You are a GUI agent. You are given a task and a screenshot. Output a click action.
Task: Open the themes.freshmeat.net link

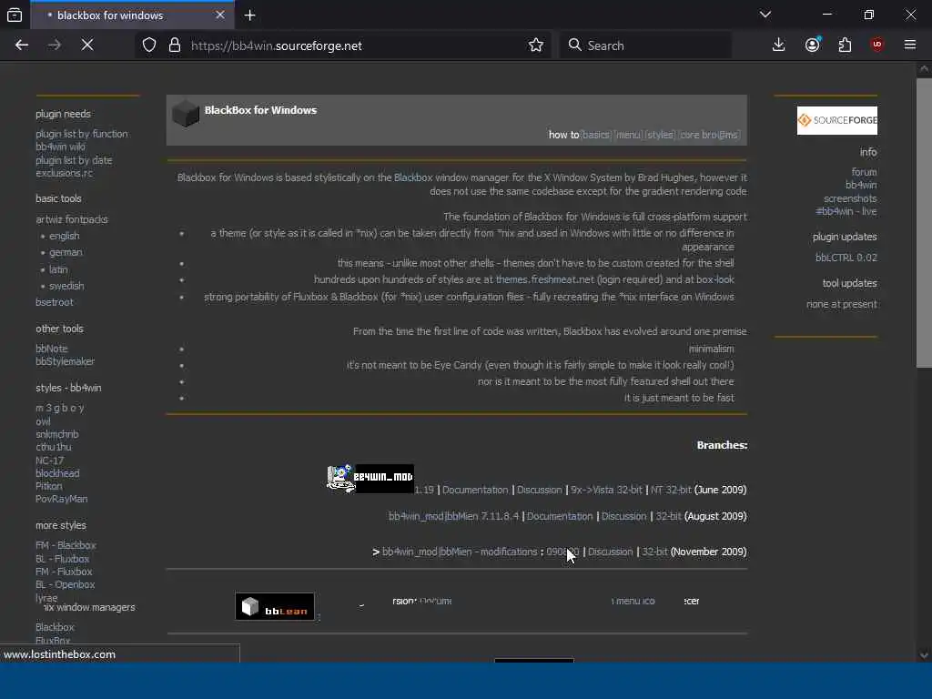pos(544,279)
